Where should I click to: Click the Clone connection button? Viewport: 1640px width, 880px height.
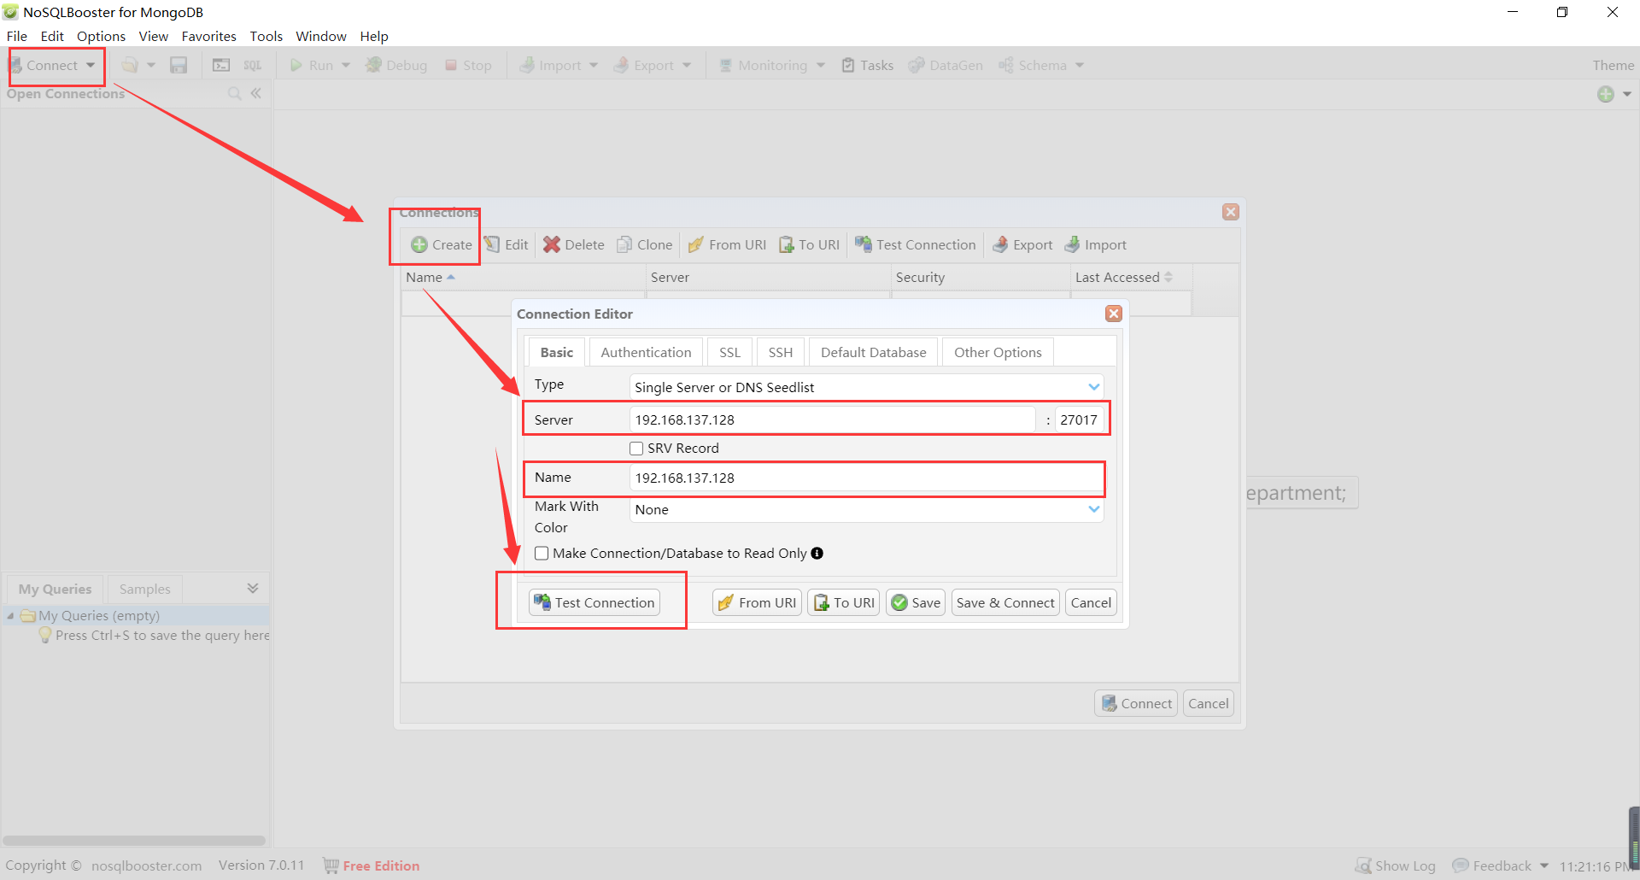tap(645, 244)
